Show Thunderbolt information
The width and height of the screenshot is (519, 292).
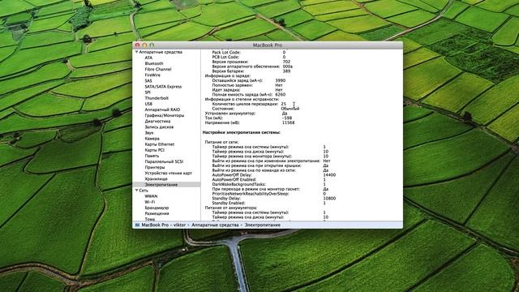tap(157, 98)
